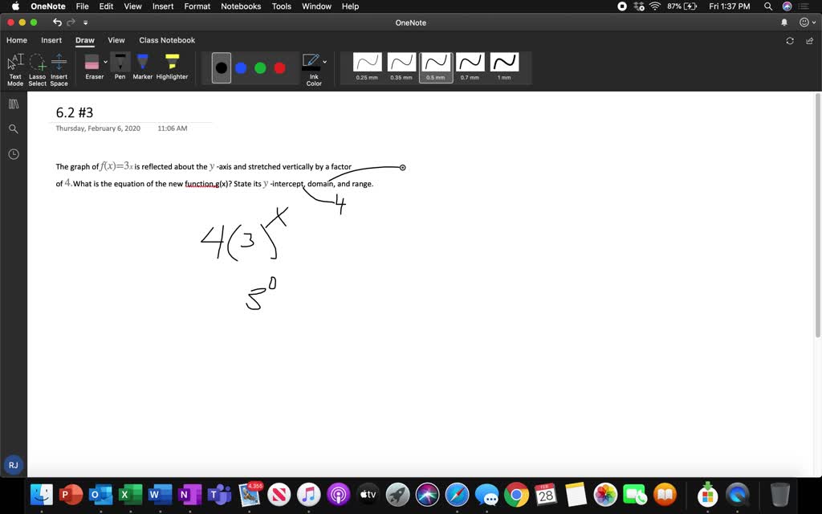This screenshot has height=514, width=822.
Task: Click the Undo arrow button
Action: point(56,22)
